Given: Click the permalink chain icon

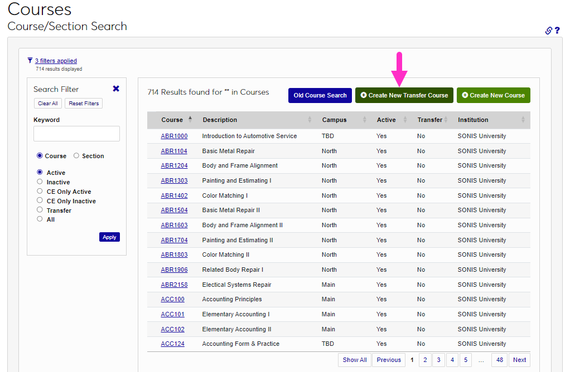Looking at the screenshot, I should click(x=549, y=31).
